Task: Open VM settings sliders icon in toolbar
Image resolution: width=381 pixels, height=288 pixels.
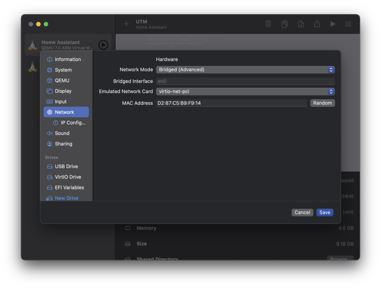Action: pyautogui.click(x=348, y=24)
